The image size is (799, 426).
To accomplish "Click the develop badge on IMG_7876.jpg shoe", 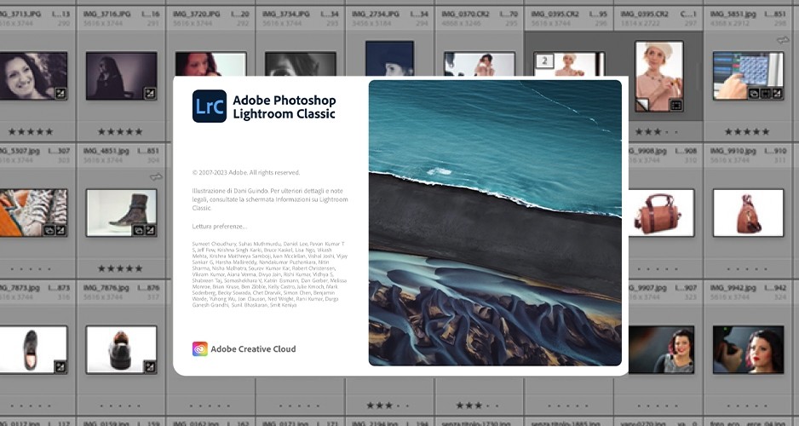I will [150, 367].
